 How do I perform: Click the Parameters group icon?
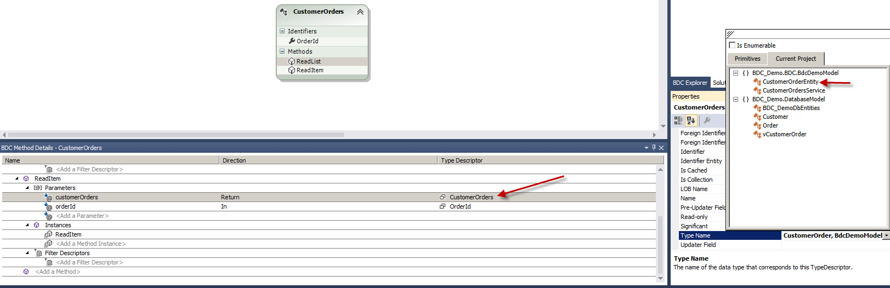tap(38, 188)
